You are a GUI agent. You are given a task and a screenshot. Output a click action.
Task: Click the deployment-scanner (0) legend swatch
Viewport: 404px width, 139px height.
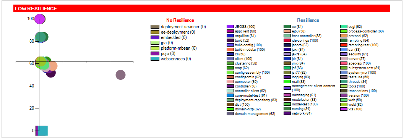click(x=154, y=27)
